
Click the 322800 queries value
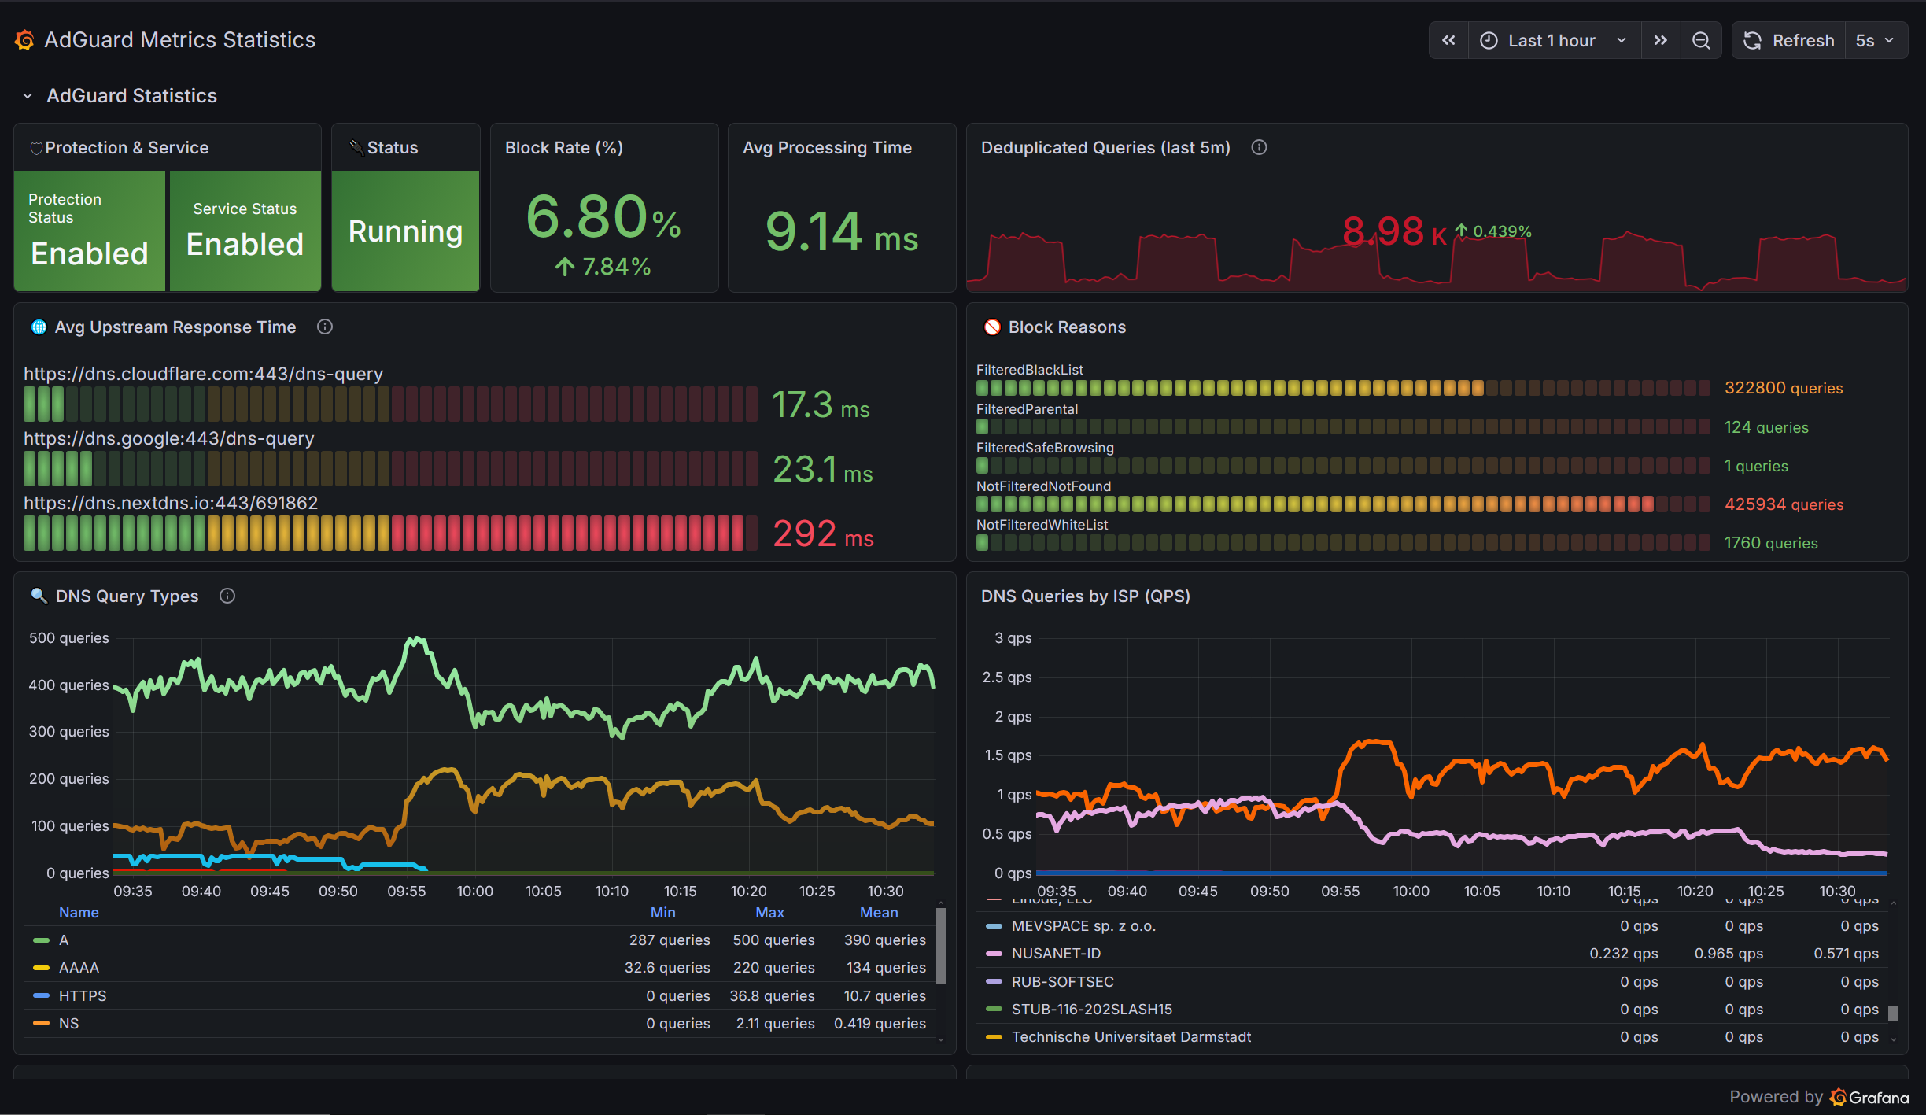click(x=1784, y=388)
